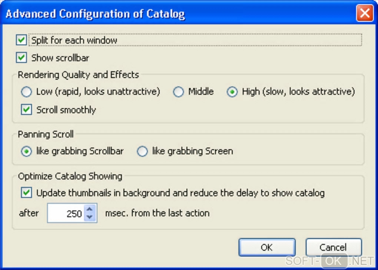Click the Optimize Catalog Showing group label

70,176
